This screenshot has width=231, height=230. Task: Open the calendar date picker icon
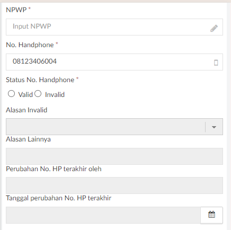point(211,215)
